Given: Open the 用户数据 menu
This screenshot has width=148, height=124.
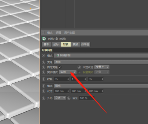Looking at the screenshot, I should [x=69, y=32].
